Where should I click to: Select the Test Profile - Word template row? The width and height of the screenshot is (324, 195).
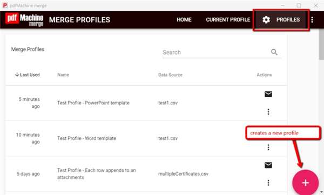tap(146, 138)
